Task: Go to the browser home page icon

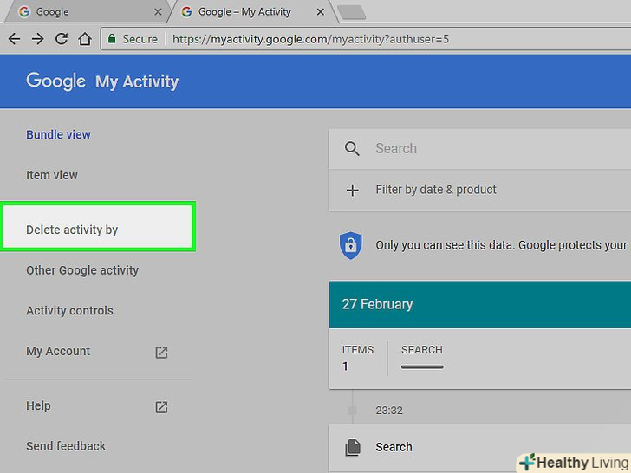Action: 84,39
